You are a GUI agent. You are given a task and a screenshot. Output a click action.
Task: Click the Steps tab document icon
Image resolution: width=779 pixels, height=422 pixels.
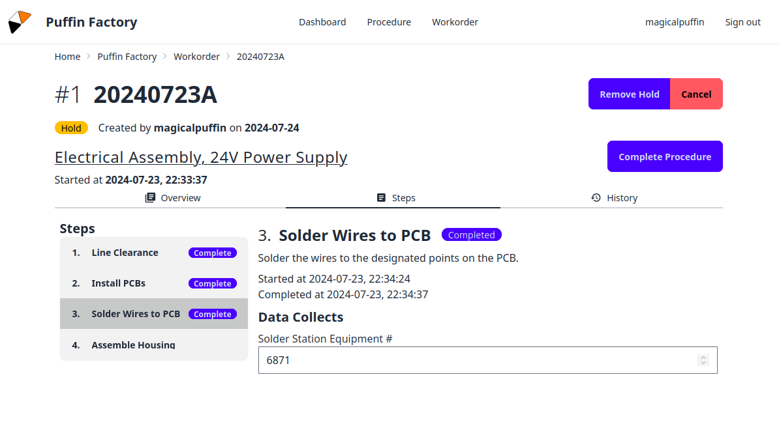[382, 198]
